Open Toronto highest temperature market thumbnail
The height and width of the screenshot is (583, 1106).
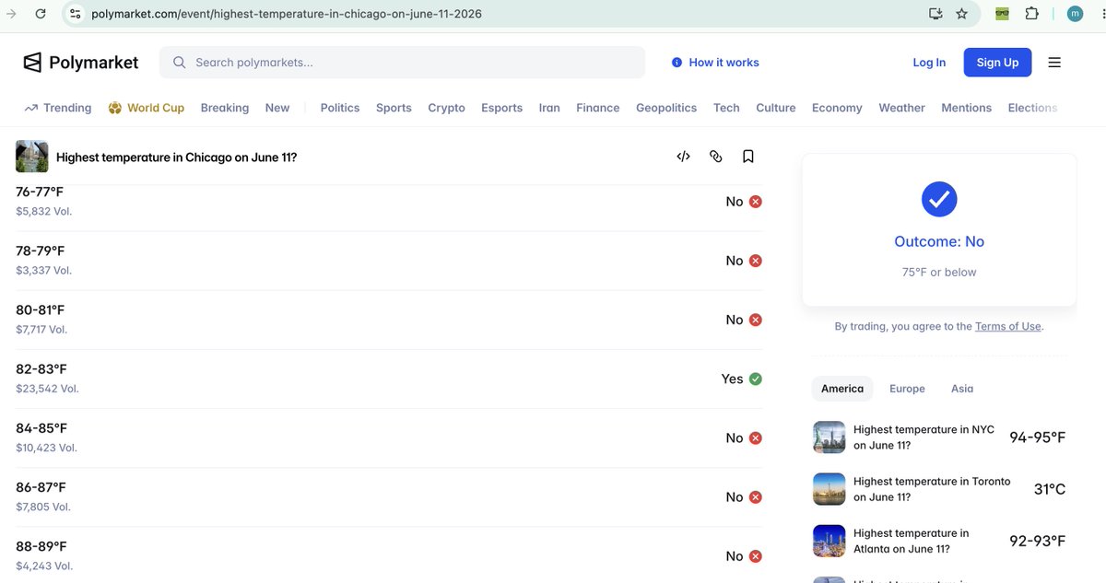[x=829, y=489]
